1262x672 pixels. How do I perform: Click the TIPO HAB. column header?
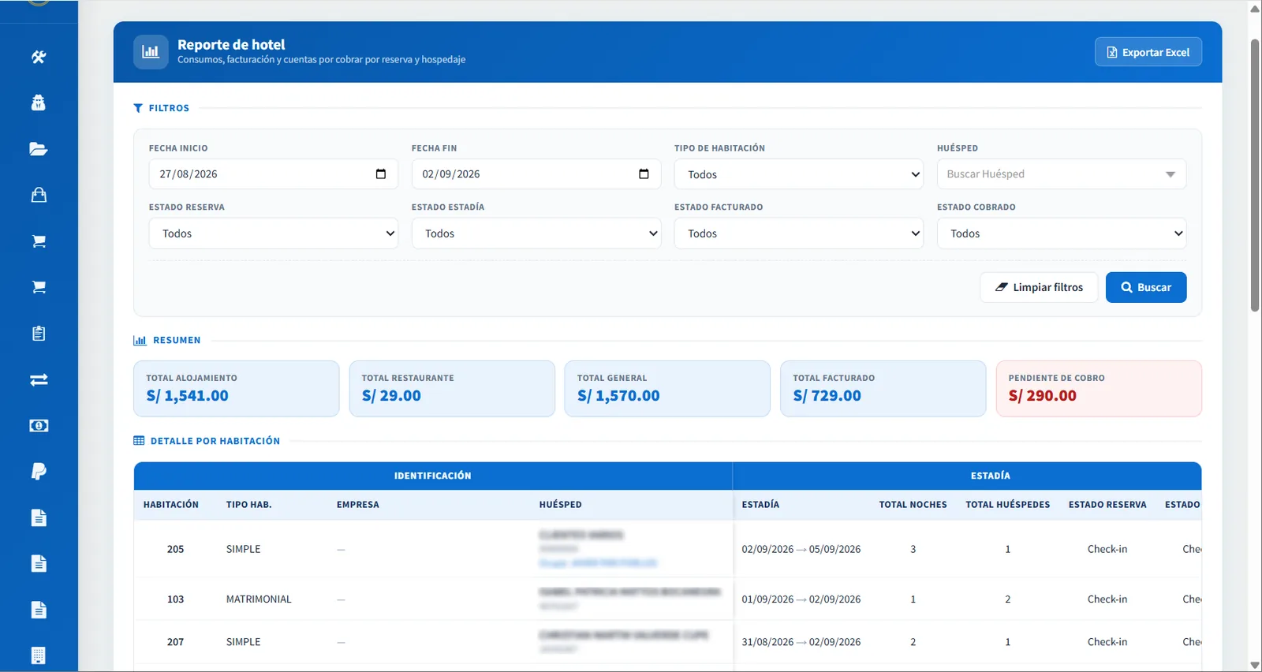point(248,505)
